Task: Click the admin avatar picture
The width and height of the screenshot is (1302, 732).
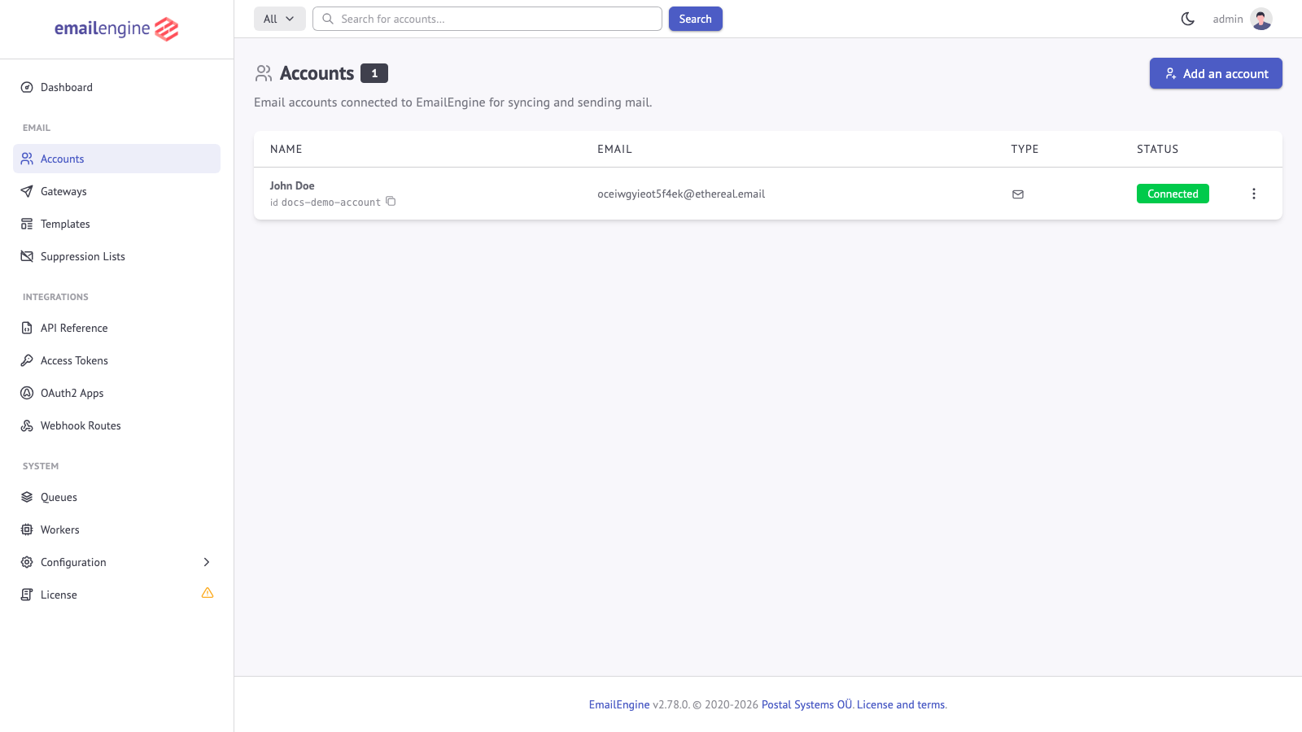Action: [x=1261, y=19]
